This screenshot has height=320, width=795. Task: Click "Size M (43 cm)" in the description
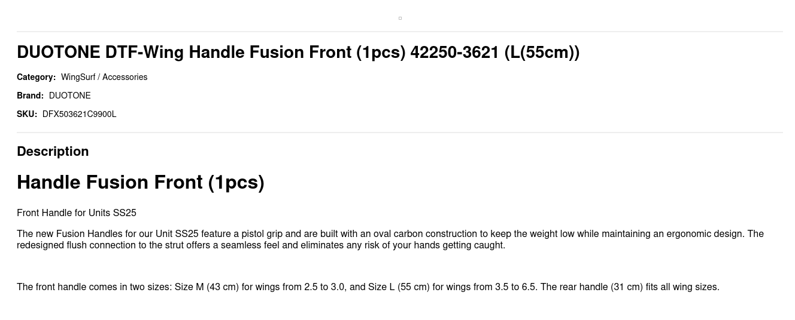coord(207,287)
